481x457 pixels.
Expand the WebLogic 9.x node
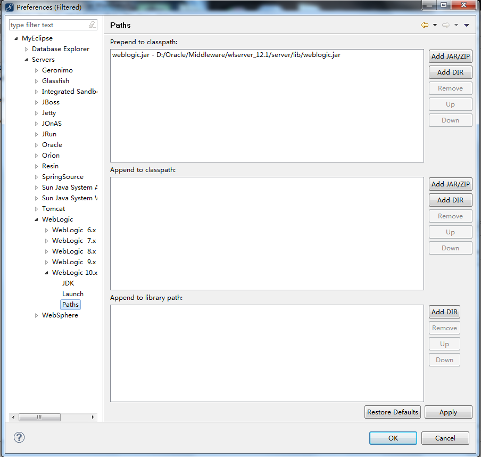46,262
